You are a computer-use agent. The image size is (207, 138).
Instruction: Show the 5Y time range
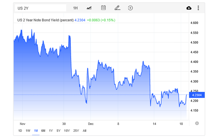58,131
